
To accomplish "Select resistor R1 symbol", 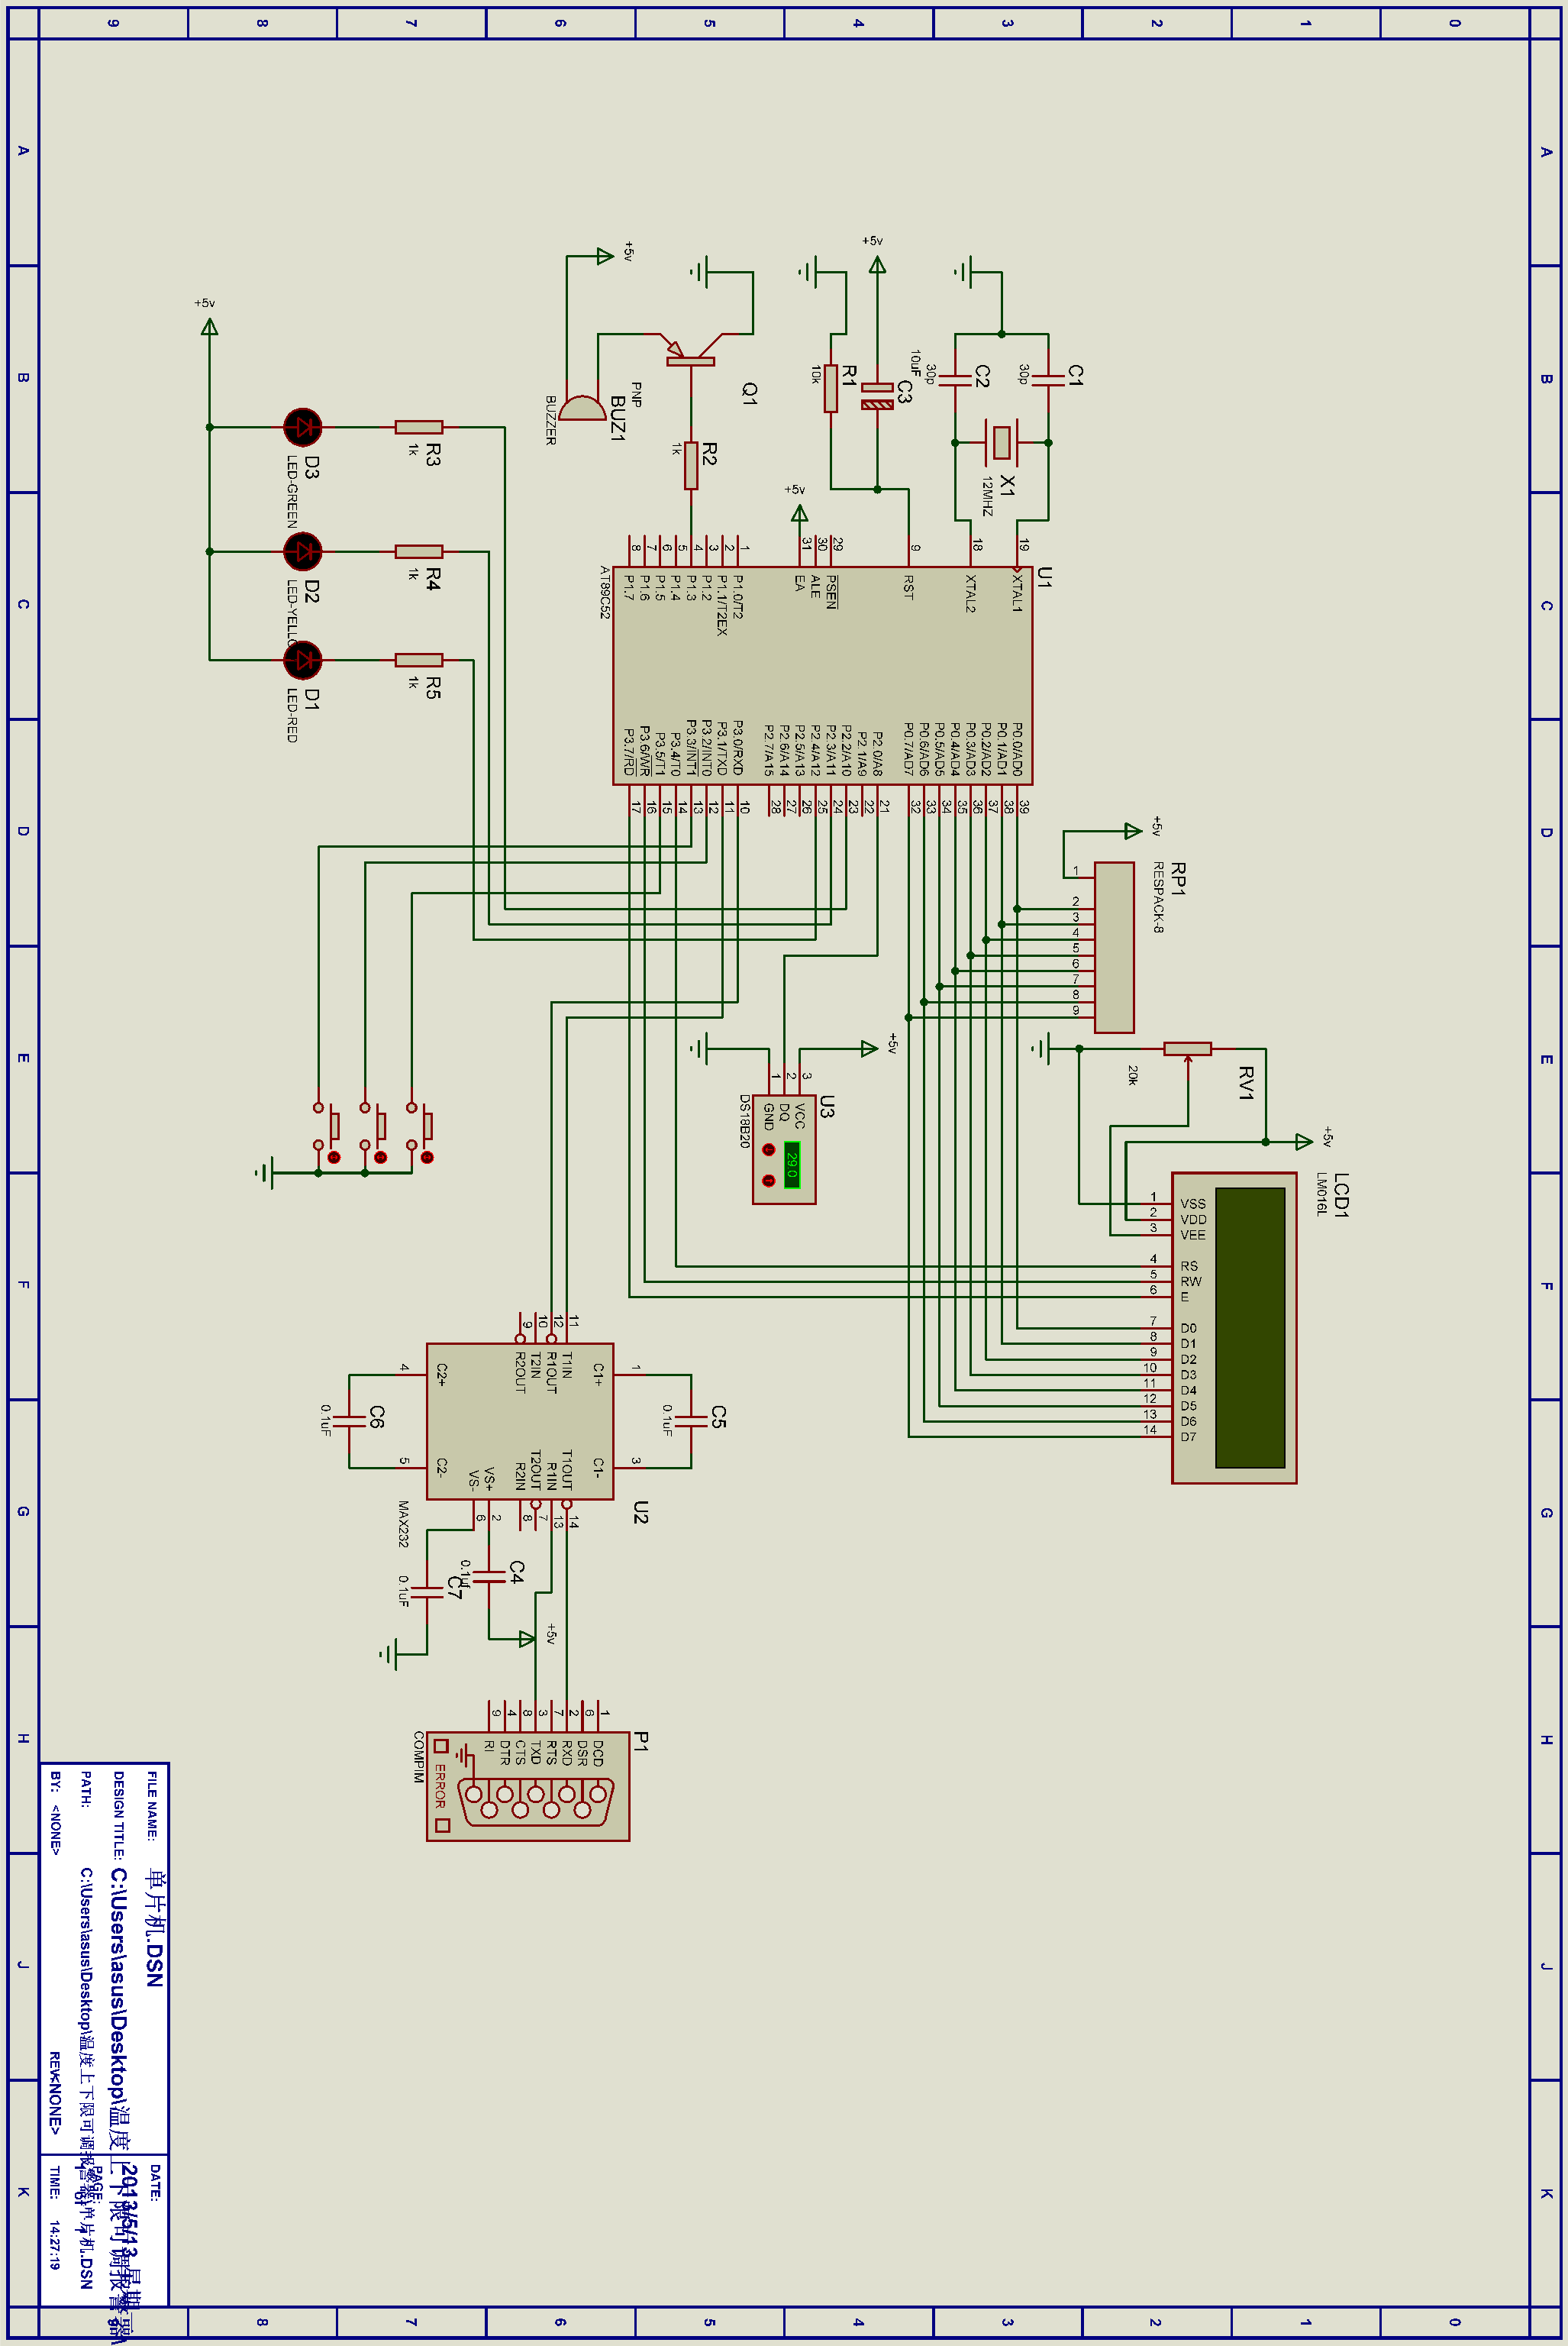I will 831,388.
